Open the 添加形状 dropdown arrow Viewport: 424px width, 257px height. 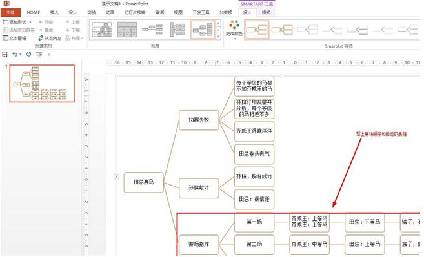coord(30,22)
